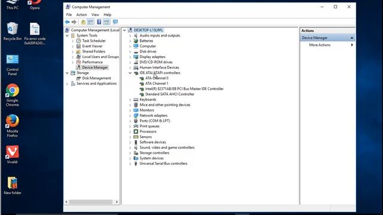Image resolution: width=383 pixels, height=215 pixels.
Task: Select Local Users and Groups tree item
Action: pyautogui.click(x=101, y=57)
